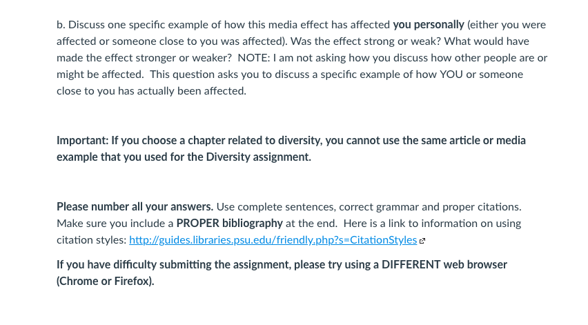Click the bold word 'Important:'
The image size is (588, 325).
pos(83,141)
